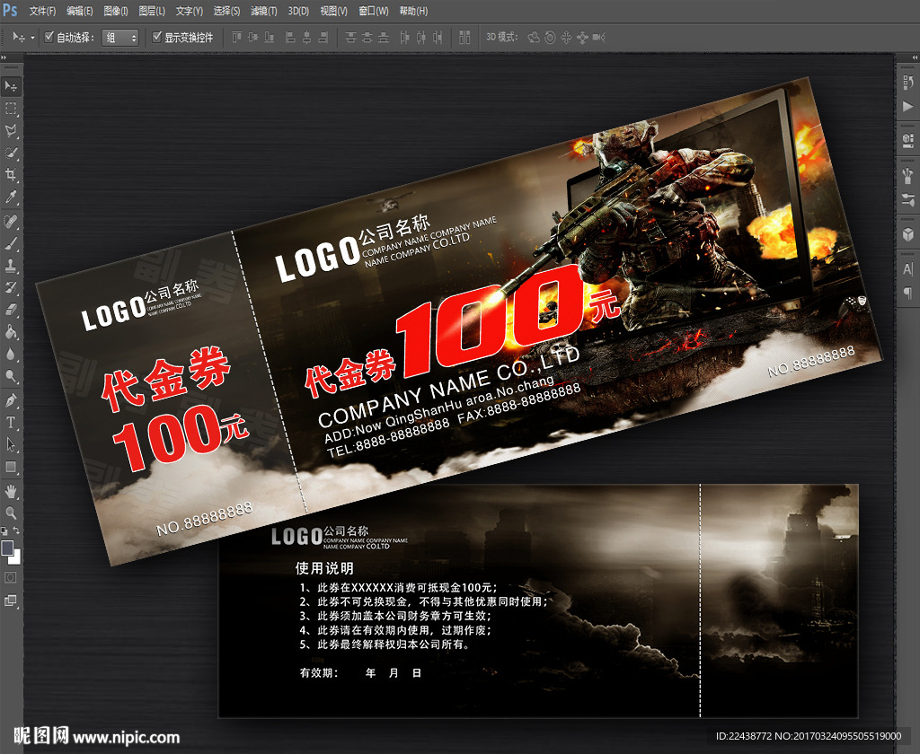Open the 文字(Y) menu
Screen dimensions: 920x754
pyautogui.click(x=189, y=11)
